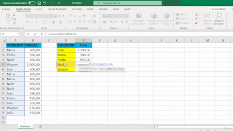The height and width of the screenshot is (131, 233).
Task: Click the Clear eraser icon
Action: pyautogui.click(x=197, y=23)
